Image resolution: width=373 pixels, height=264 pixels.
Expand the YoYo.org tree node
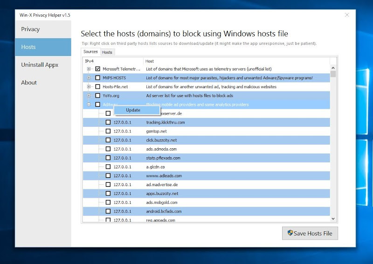point(89,96)
